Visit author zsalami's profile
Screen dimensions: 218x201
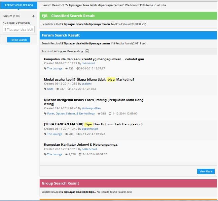tap(88, 84)
